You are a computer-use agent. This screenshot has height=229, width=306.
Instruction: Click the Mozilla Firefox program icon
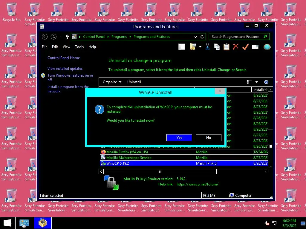(x=103, y=152)
